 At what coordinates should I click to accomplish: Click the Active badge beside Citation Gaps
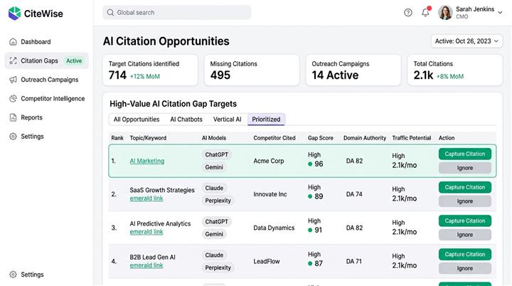click(74, 60)
